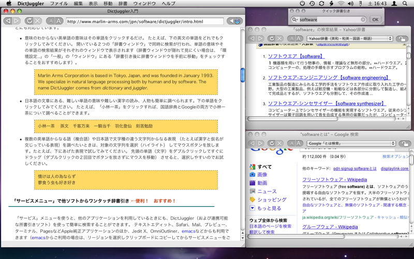Open the 移動 menu
Image resolution: width=414 pixels, height=259 pixels.
coord(108,4)
